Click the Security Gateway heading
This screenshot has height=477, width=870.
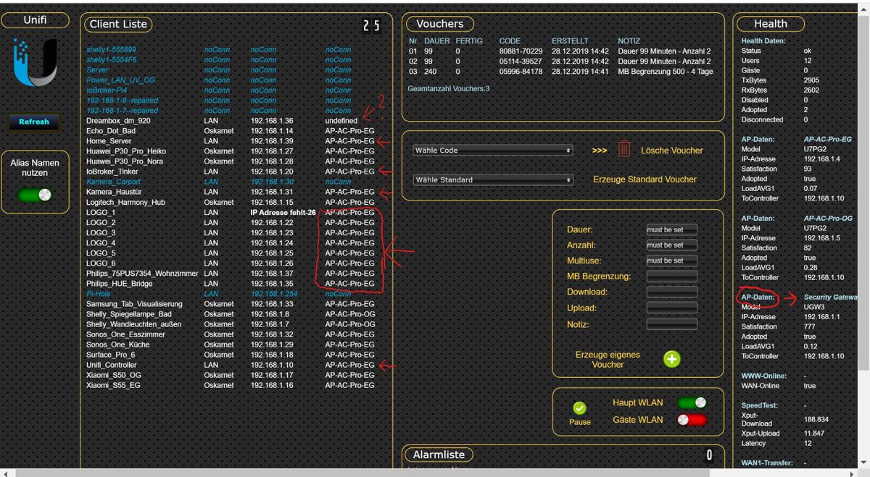pos(831,297)
